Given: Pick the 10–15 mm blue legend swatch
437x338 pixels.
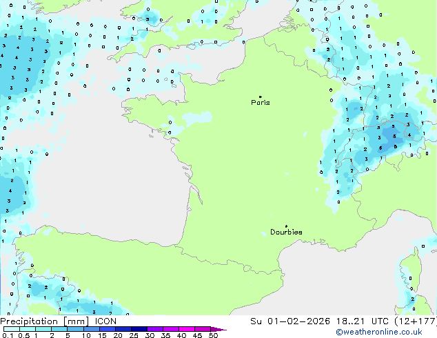Looking at the screenshot, I should tap(91, 329).
